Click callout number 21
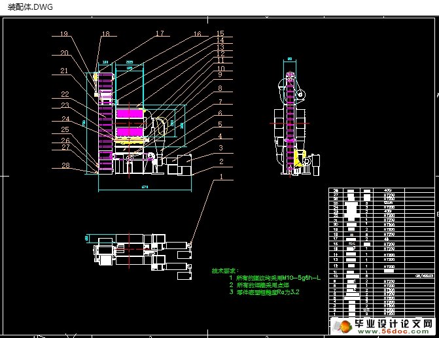 pyautogui.click(x=64, y=71)
